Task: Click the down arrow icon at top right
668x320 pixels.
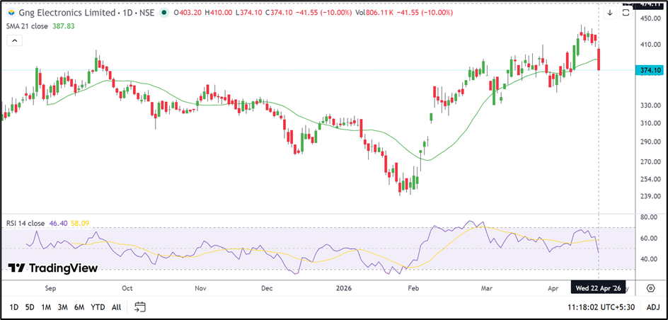Action: point(610,13)
